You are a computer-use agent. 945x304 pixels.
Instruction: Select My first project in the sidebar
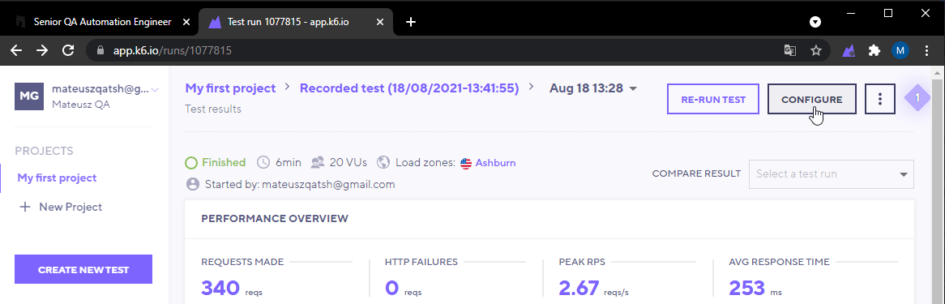[58, 178]
